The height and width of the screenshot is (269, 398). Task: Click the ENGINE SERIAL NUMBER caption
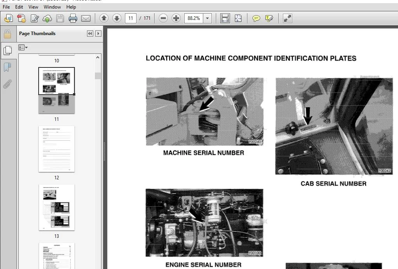203,265
